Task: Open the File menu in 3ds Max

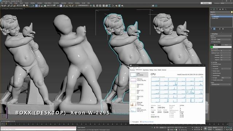Action: click(x=2, y=3)
